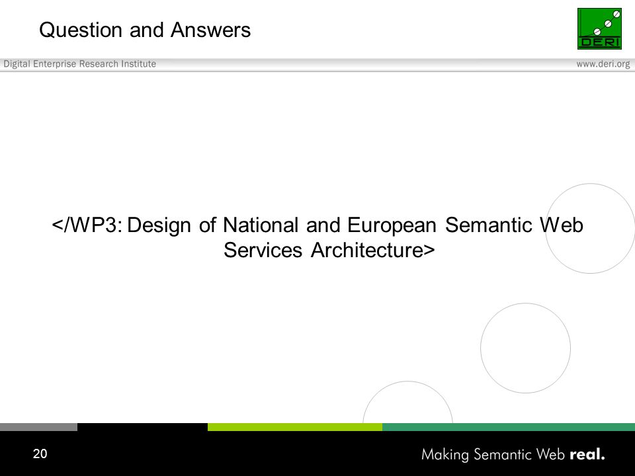Screen dimensions: 635x476
Task: Click the 'Making Semantic Web real.' tagline
Action: click(513, 455)
